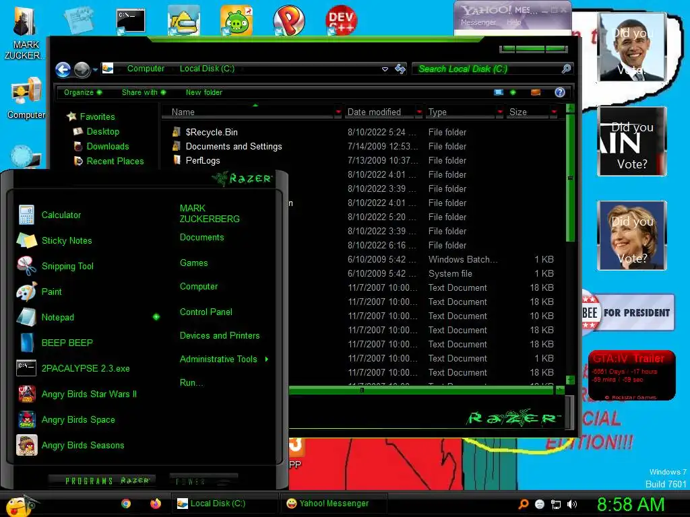Open Dev C++ desktop shortcut
Screen dimensions: 690x517
coord(341,20)
